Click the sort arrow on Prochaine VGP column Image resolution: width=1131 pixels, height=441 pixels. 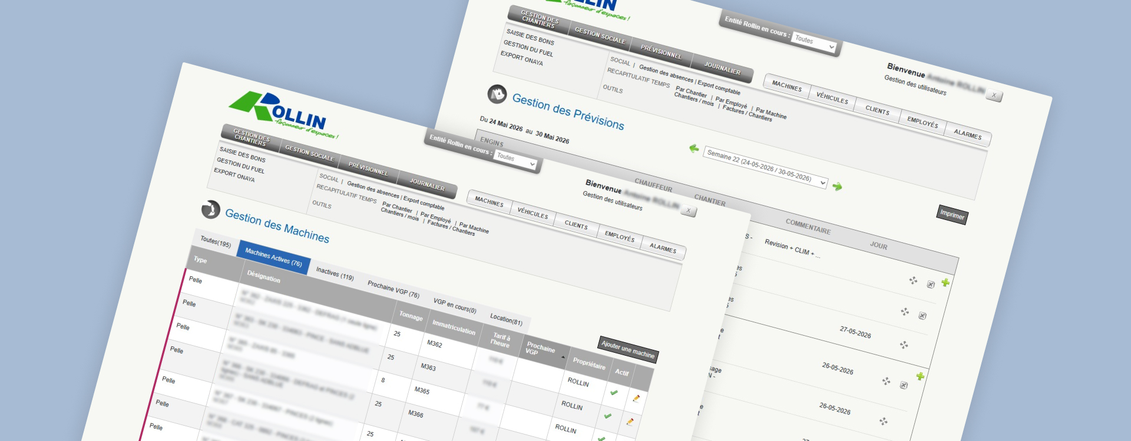point(563,357)
